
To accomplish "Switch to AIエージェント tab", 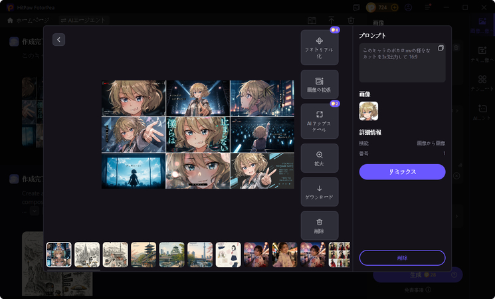I will click(83, 21).
